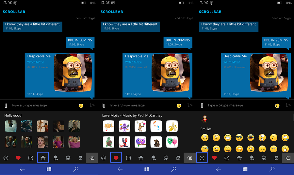The height and width of the screenshot is (175, 294).
Task: Select the blushing smiley emoticon
Action: pos(239,149)
